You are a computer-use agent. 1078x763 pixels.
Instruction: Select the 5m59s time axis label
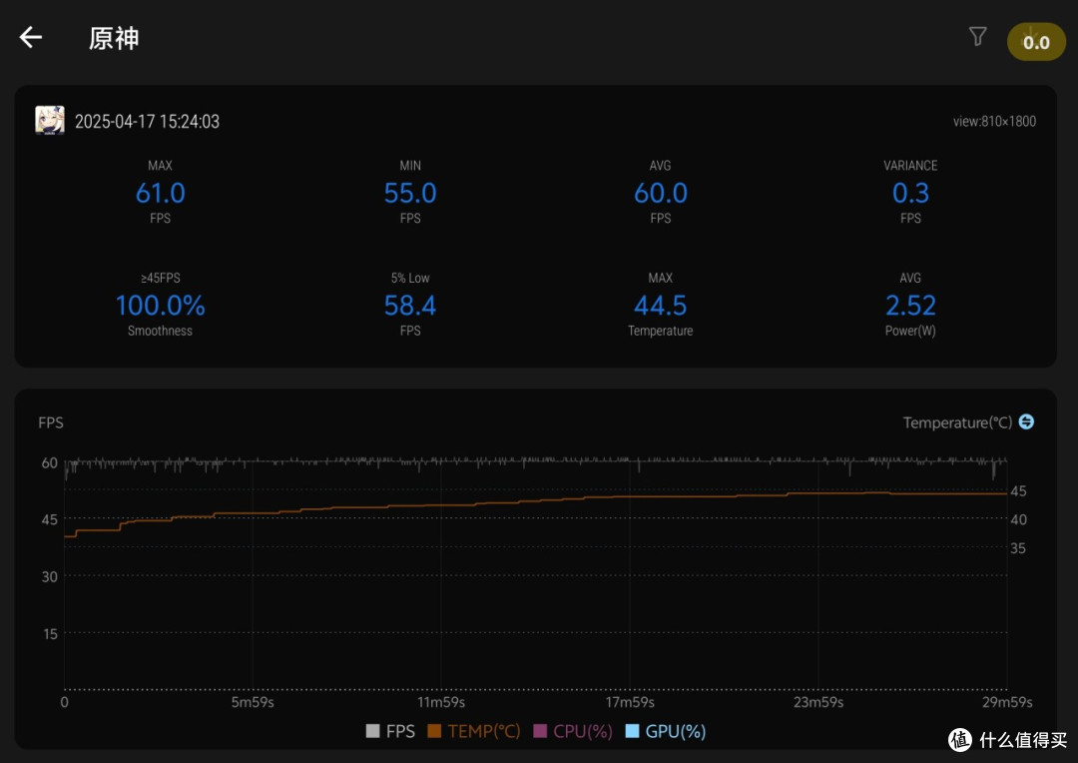point(253,702)
